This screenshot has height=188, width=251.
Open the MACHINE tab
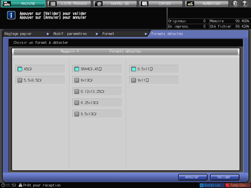(23, 3)
